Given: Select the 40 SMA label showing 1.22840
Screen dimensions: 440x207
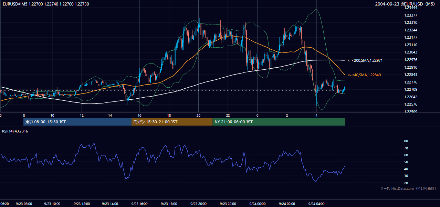Looking at the screenshot, I should tap(364, 75).
